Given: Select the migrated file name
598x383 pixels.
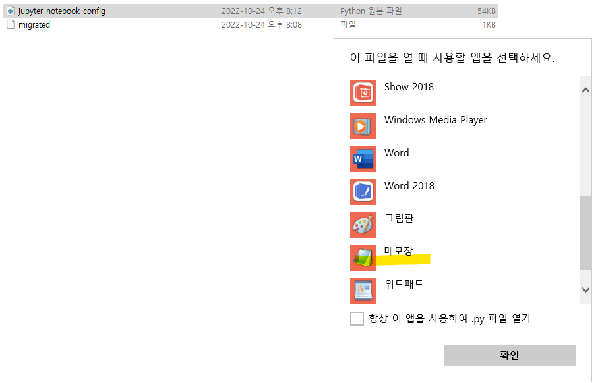Looking at the screenshot, I should pyautogui.click(x=34, y=25).
